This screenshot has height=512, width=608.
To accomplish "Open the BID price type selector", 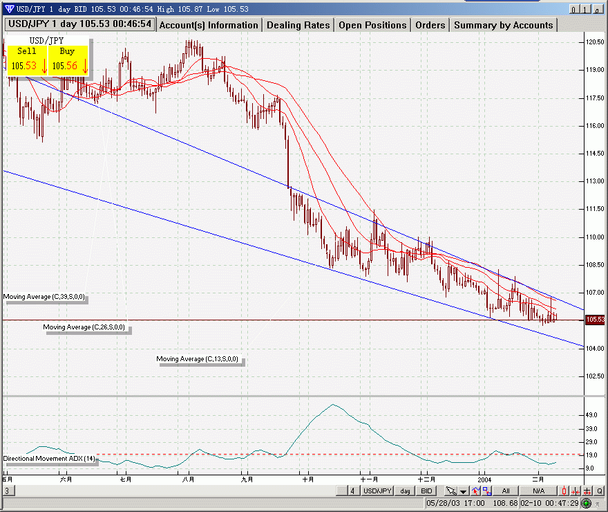I will 426,491.
